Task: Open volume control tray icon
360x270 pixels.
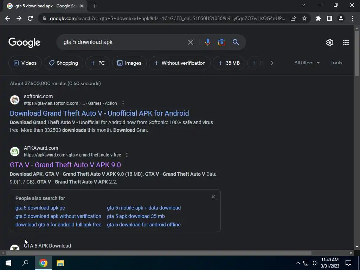Action: pos(314,263)
